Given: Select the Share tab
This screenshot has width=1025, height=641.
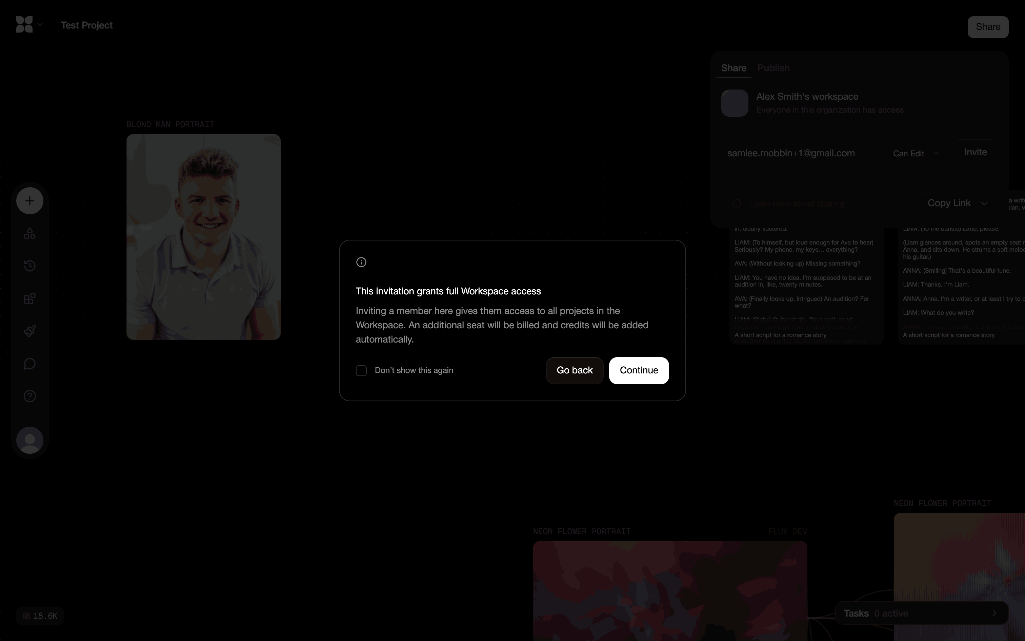Looking at the screenshot, I should coord(733,68).
